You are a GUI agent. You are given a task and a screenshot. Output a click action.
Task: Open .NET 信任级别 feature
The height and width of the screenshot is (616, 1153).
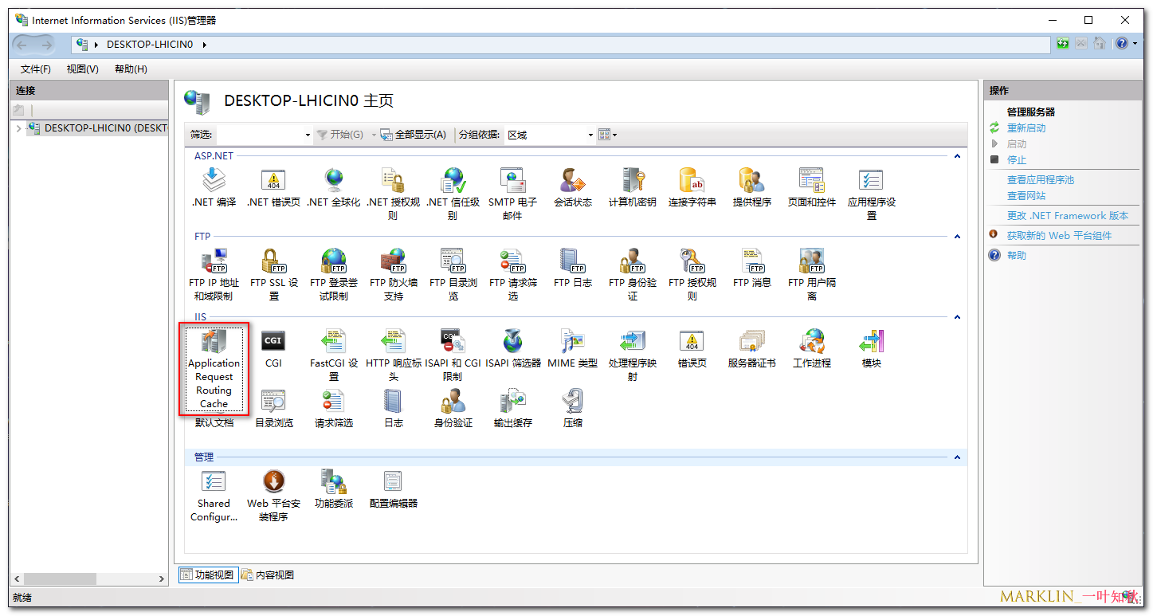pyautogui.click(x=453, y=194)
